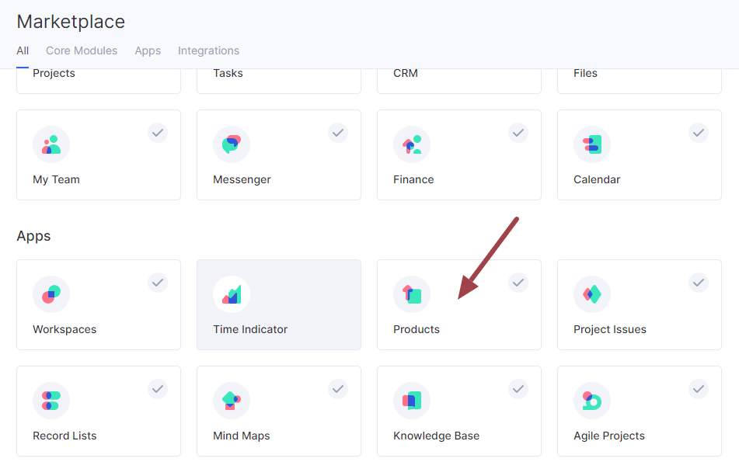Toggle the checkmark on Mind Maps card
Image resolution: width=739 pixels, height=462 pixels.
[338, 389]
